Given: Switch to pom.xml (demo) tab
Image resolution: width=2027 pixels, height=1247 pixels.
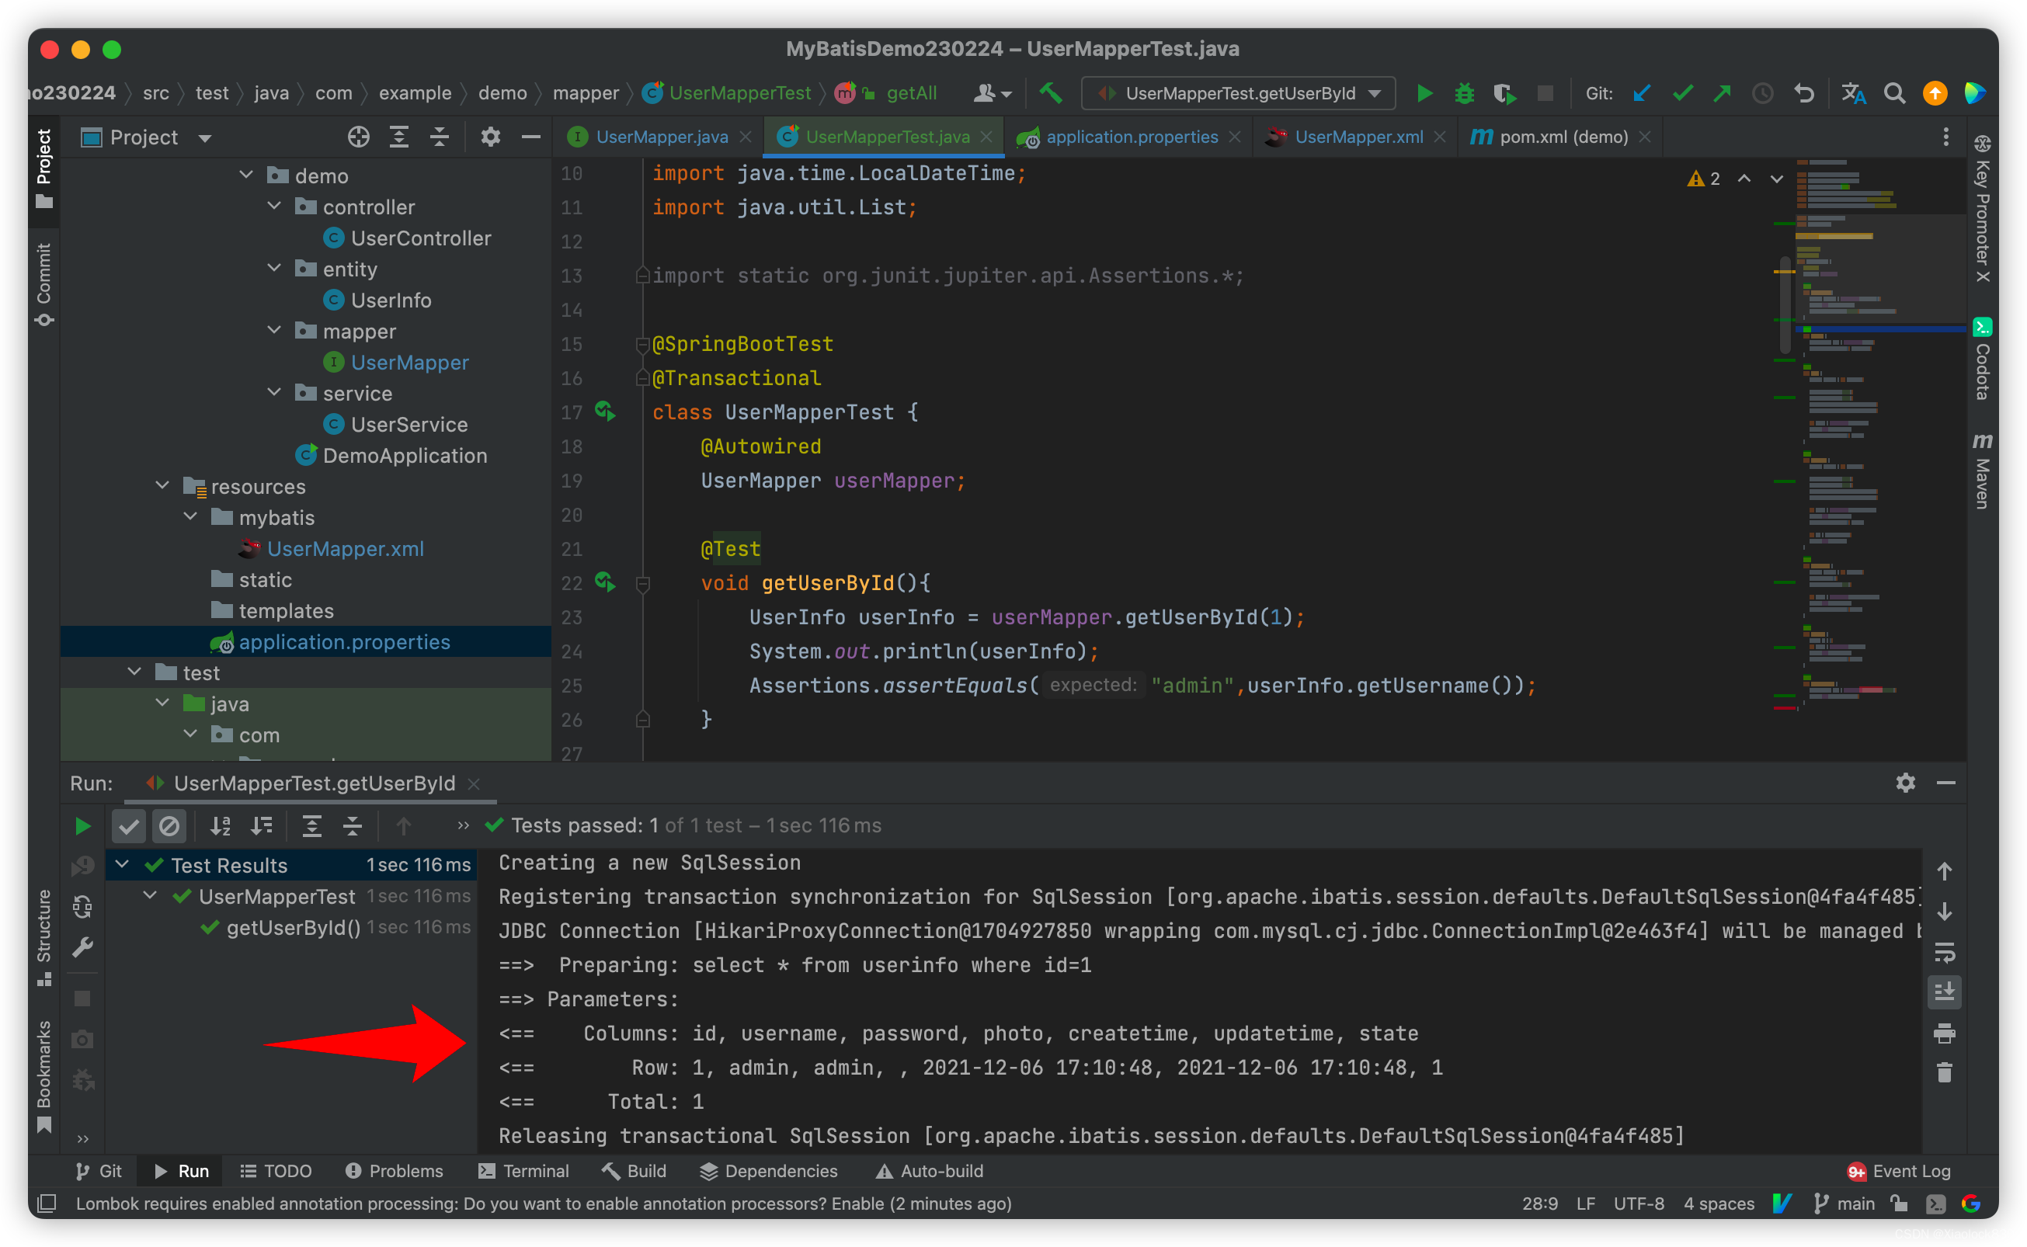Looking at the screenshot, I should (x=1563, y=137).
